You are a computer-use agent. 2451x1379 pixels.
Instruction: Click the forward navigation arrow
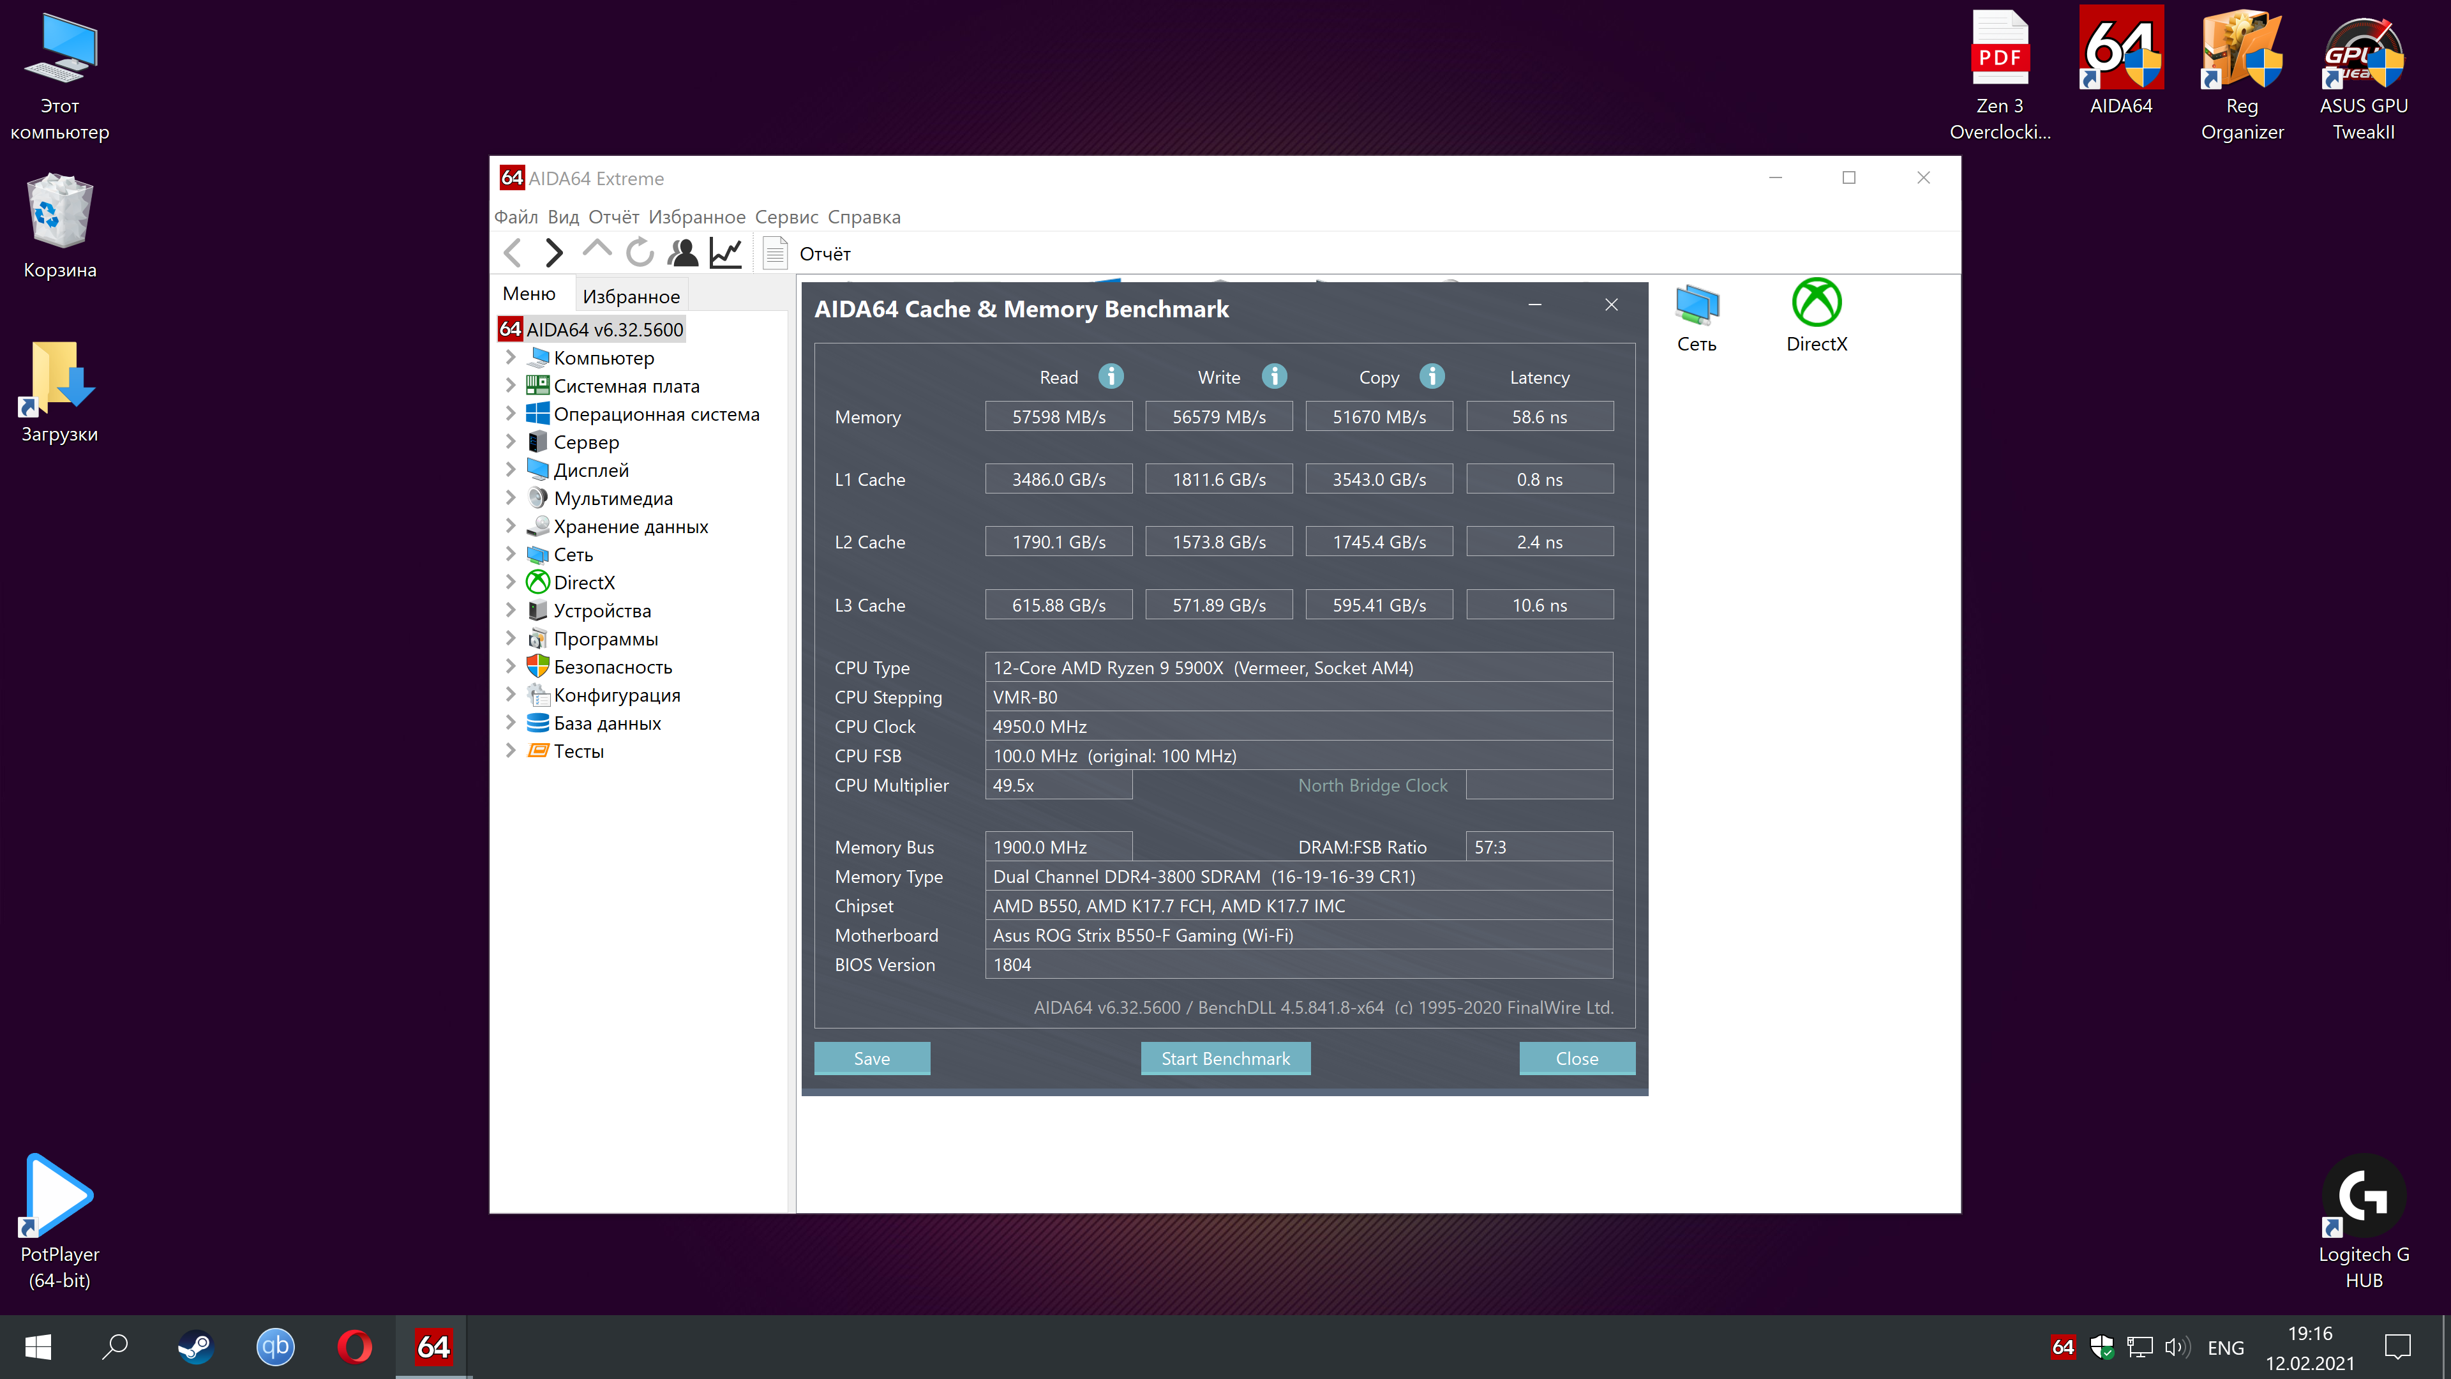pos(554,253)
